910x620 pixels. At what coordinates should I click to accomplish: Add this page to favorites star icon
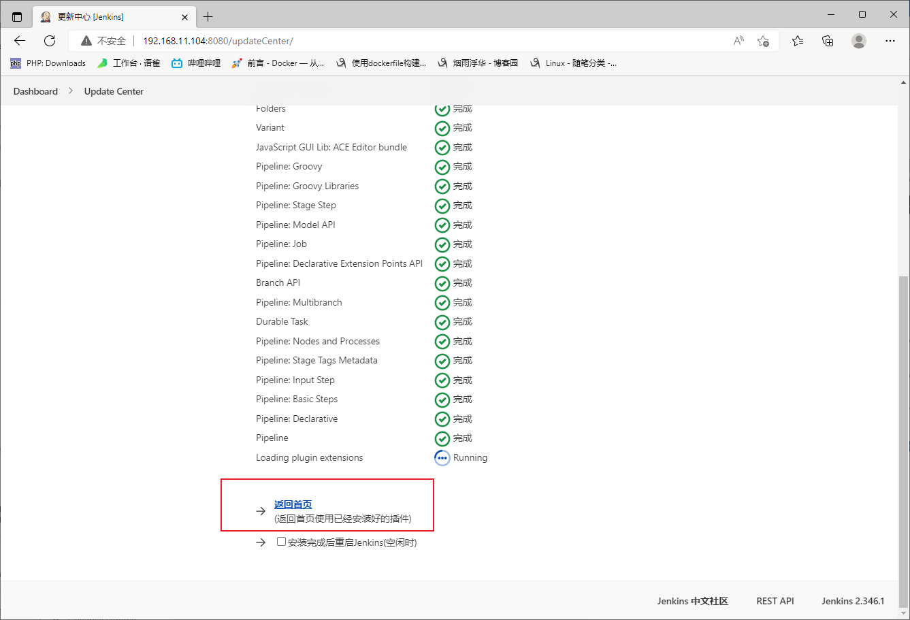tap(763, 41)
